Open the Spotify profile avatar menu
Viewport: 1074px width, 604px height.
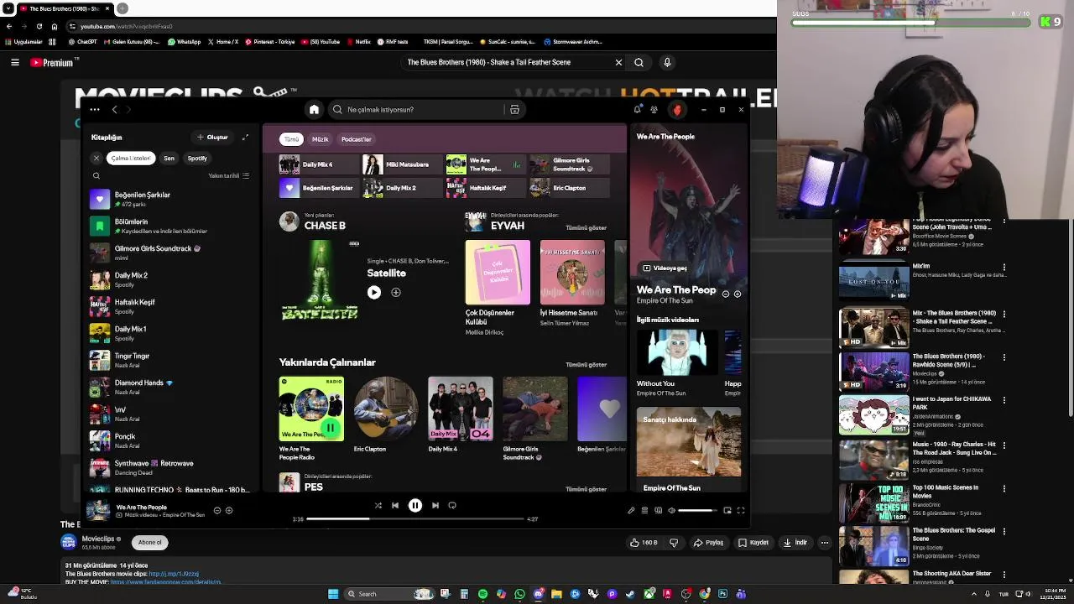pyautogui.click(x=677, y=110)
